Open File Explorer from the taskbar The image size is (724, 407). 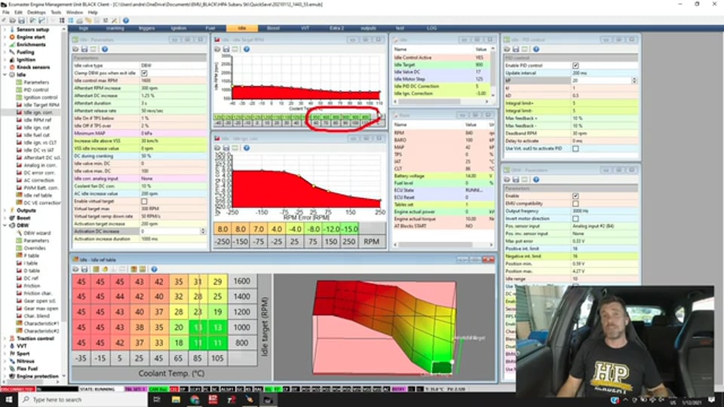click(x=176, y=399)
